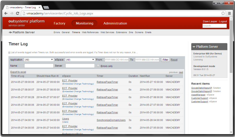Open a new browser tab
Viewport: 235px width, 137px height.
(x=46, y=7)
